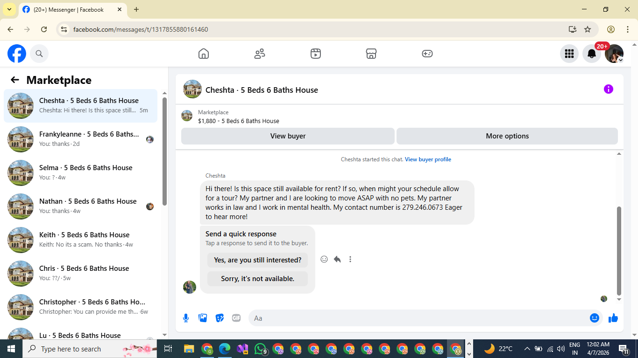Go back with the browser back arrow

pyautogui.click(x=10, y=29)
